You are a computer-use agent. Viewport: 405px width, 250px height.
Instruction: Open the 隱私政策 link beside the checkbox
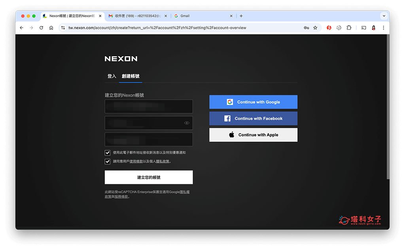[163, 161]
